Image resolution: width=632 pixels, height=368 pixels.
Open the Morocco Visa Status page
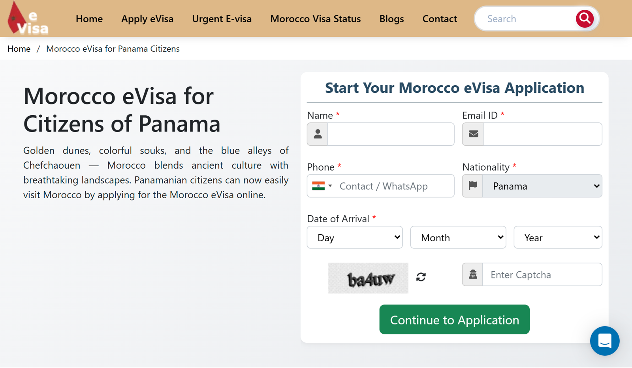[x=315, y=19]
